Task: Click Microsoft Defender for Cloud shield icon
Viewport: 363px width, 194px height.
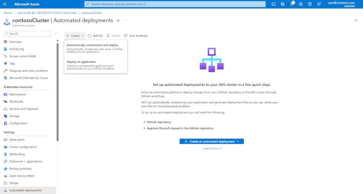Action: tap(6, 78)
